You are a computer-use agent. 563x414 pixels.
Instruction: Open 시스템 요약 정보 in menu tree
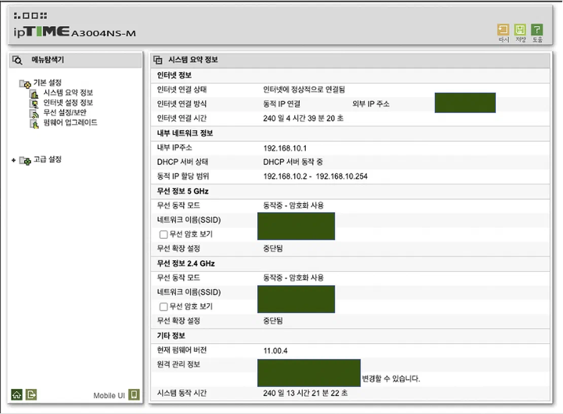[x=68, y=93]
